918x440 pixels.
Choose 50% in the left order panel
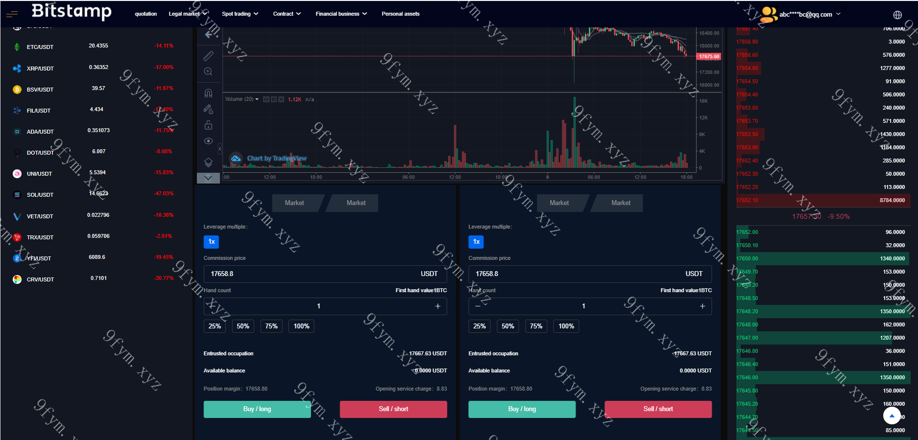243,326
